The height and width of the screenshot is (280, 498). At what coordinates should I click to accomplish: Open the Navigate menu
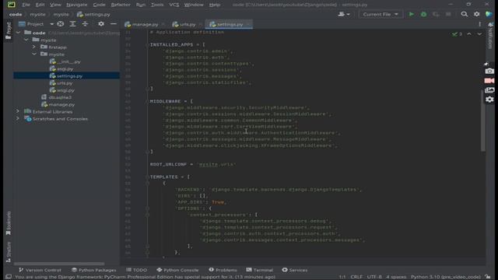click(x=76, y=5)
